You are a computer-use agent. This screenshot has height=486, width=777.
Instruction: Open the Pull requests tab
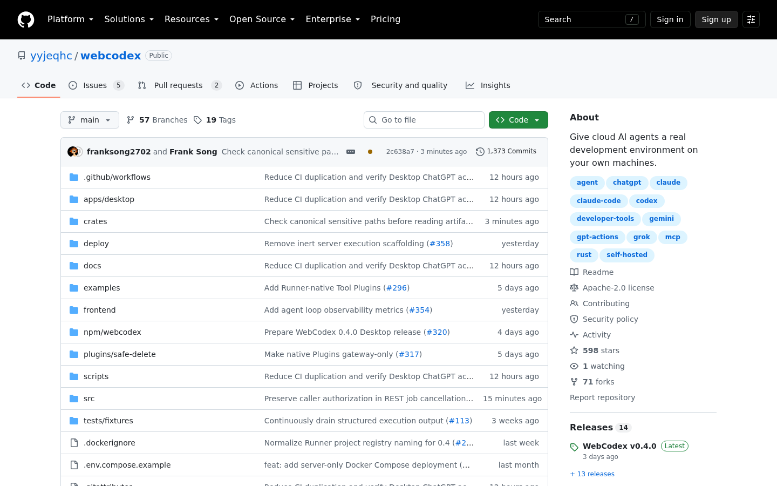click(x=180, y=85)
